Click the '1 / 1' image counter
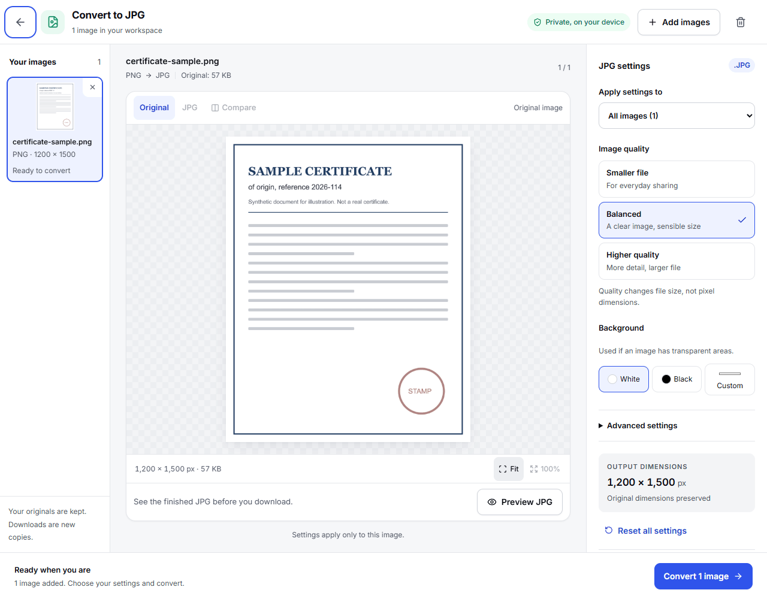 [564, 68]
